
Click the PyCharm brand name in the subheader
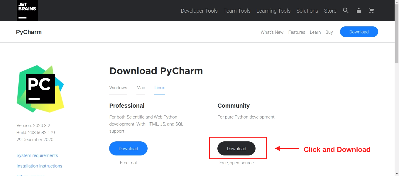point(28,32)
